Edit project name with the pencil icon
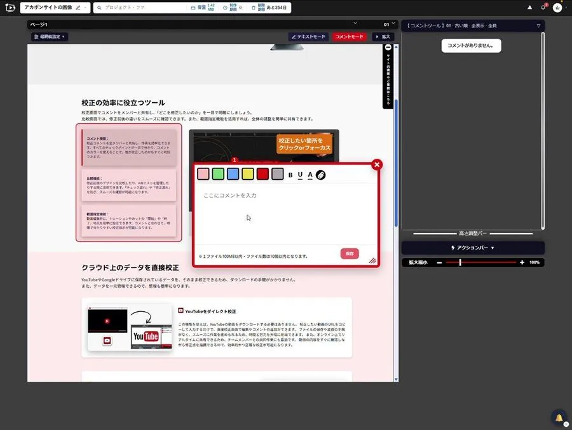This screenshot has height=430, width=572. [78, 8]
